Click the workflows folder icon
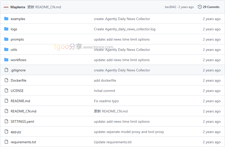 (6, 60)
